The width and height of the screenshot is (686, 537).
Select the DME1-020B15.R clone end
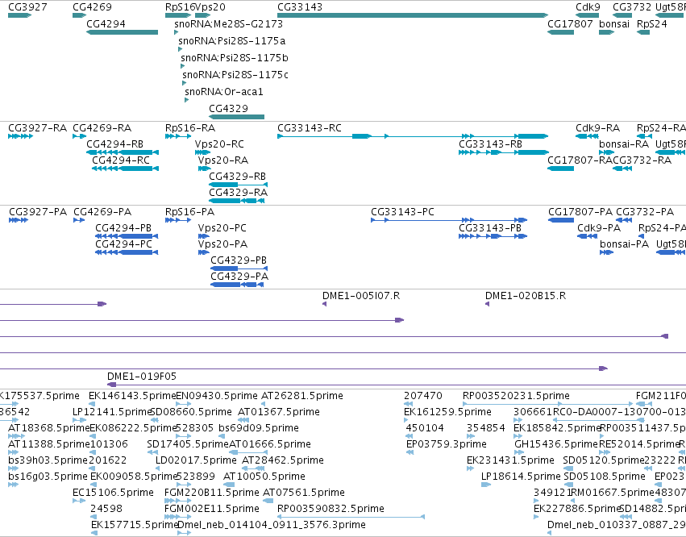[487, 304]
